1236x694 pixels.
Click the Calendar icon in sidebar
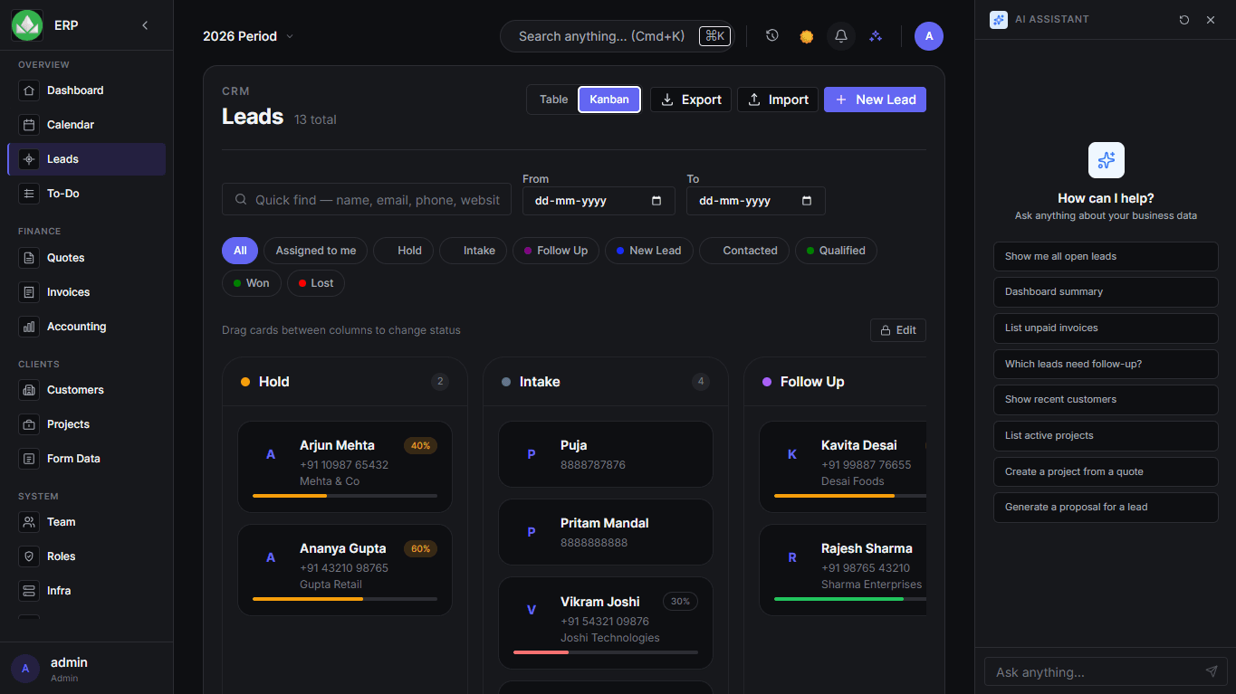click(29, 125)
